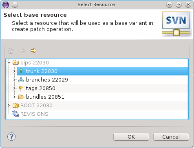Maximize the Select Resource window

[179, 5]
